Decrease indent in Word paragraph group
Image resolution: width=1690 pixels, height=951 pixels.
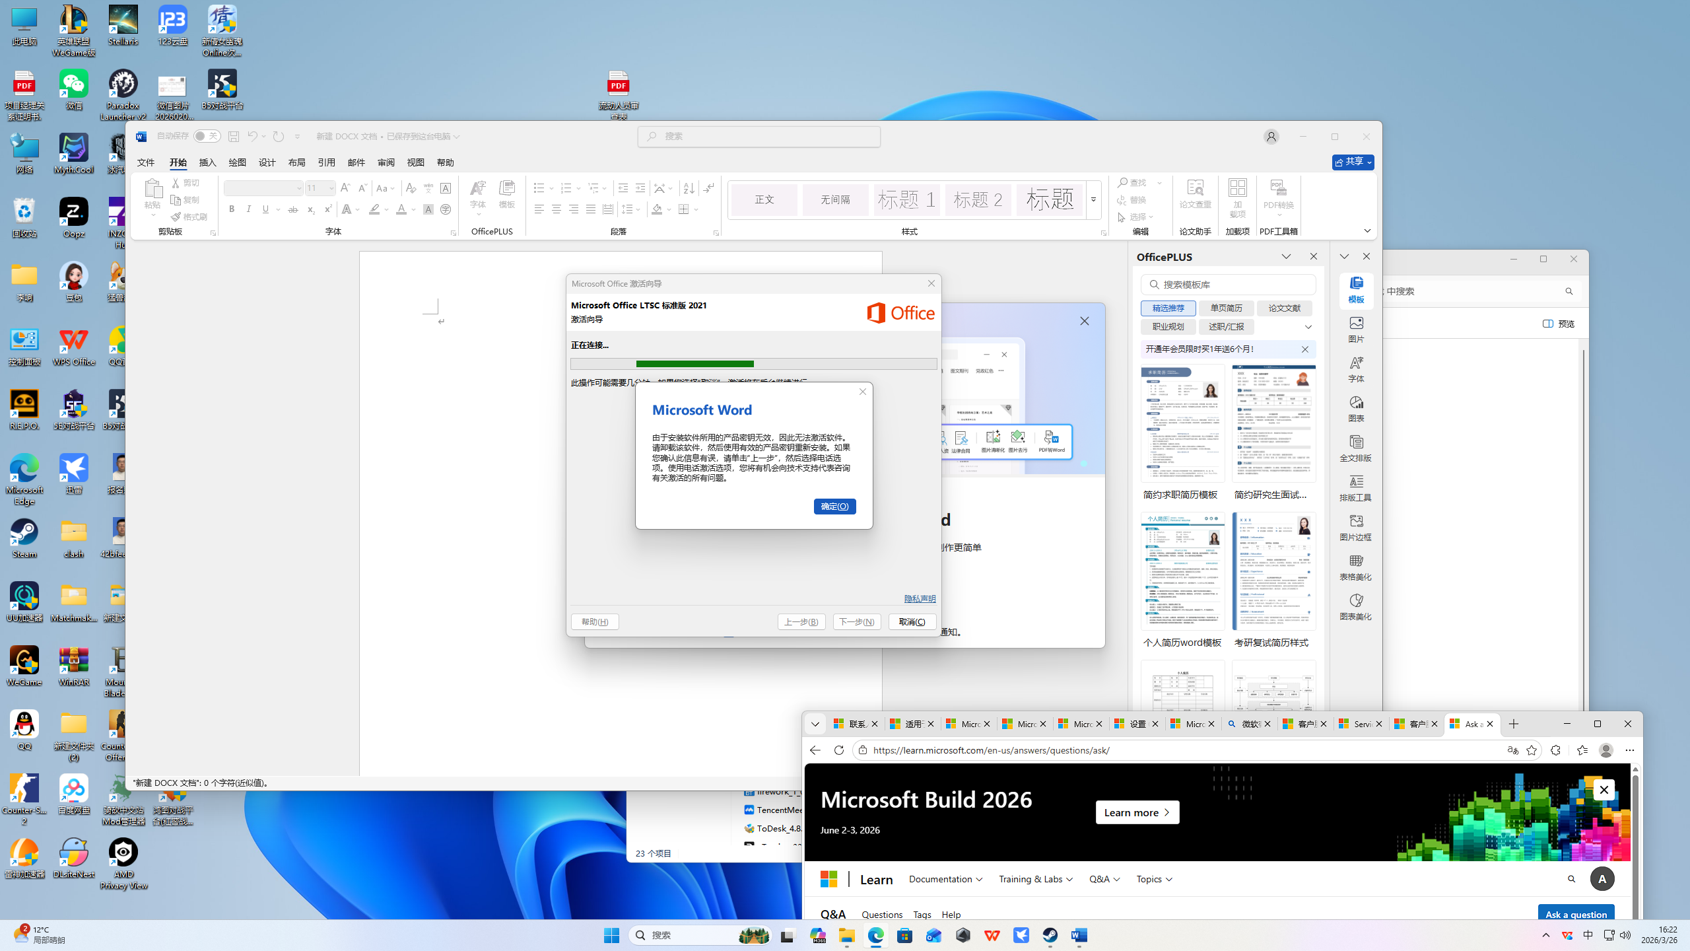[623, 188]
